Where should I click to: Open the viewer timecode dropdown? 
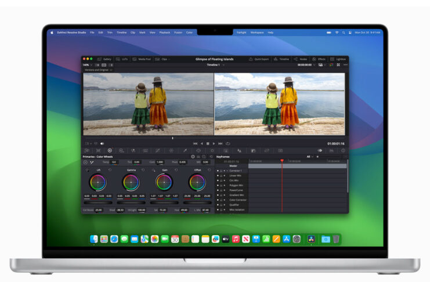point(314,65)
